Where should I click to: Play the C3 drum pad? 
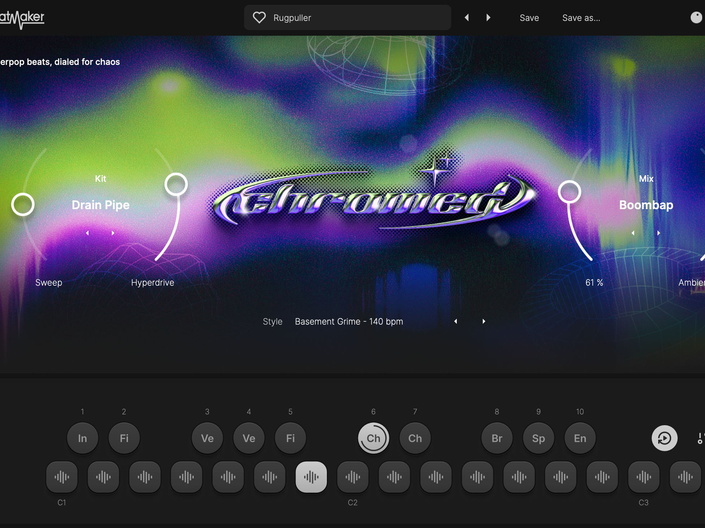pyautogui.click(x=644, y=477)
